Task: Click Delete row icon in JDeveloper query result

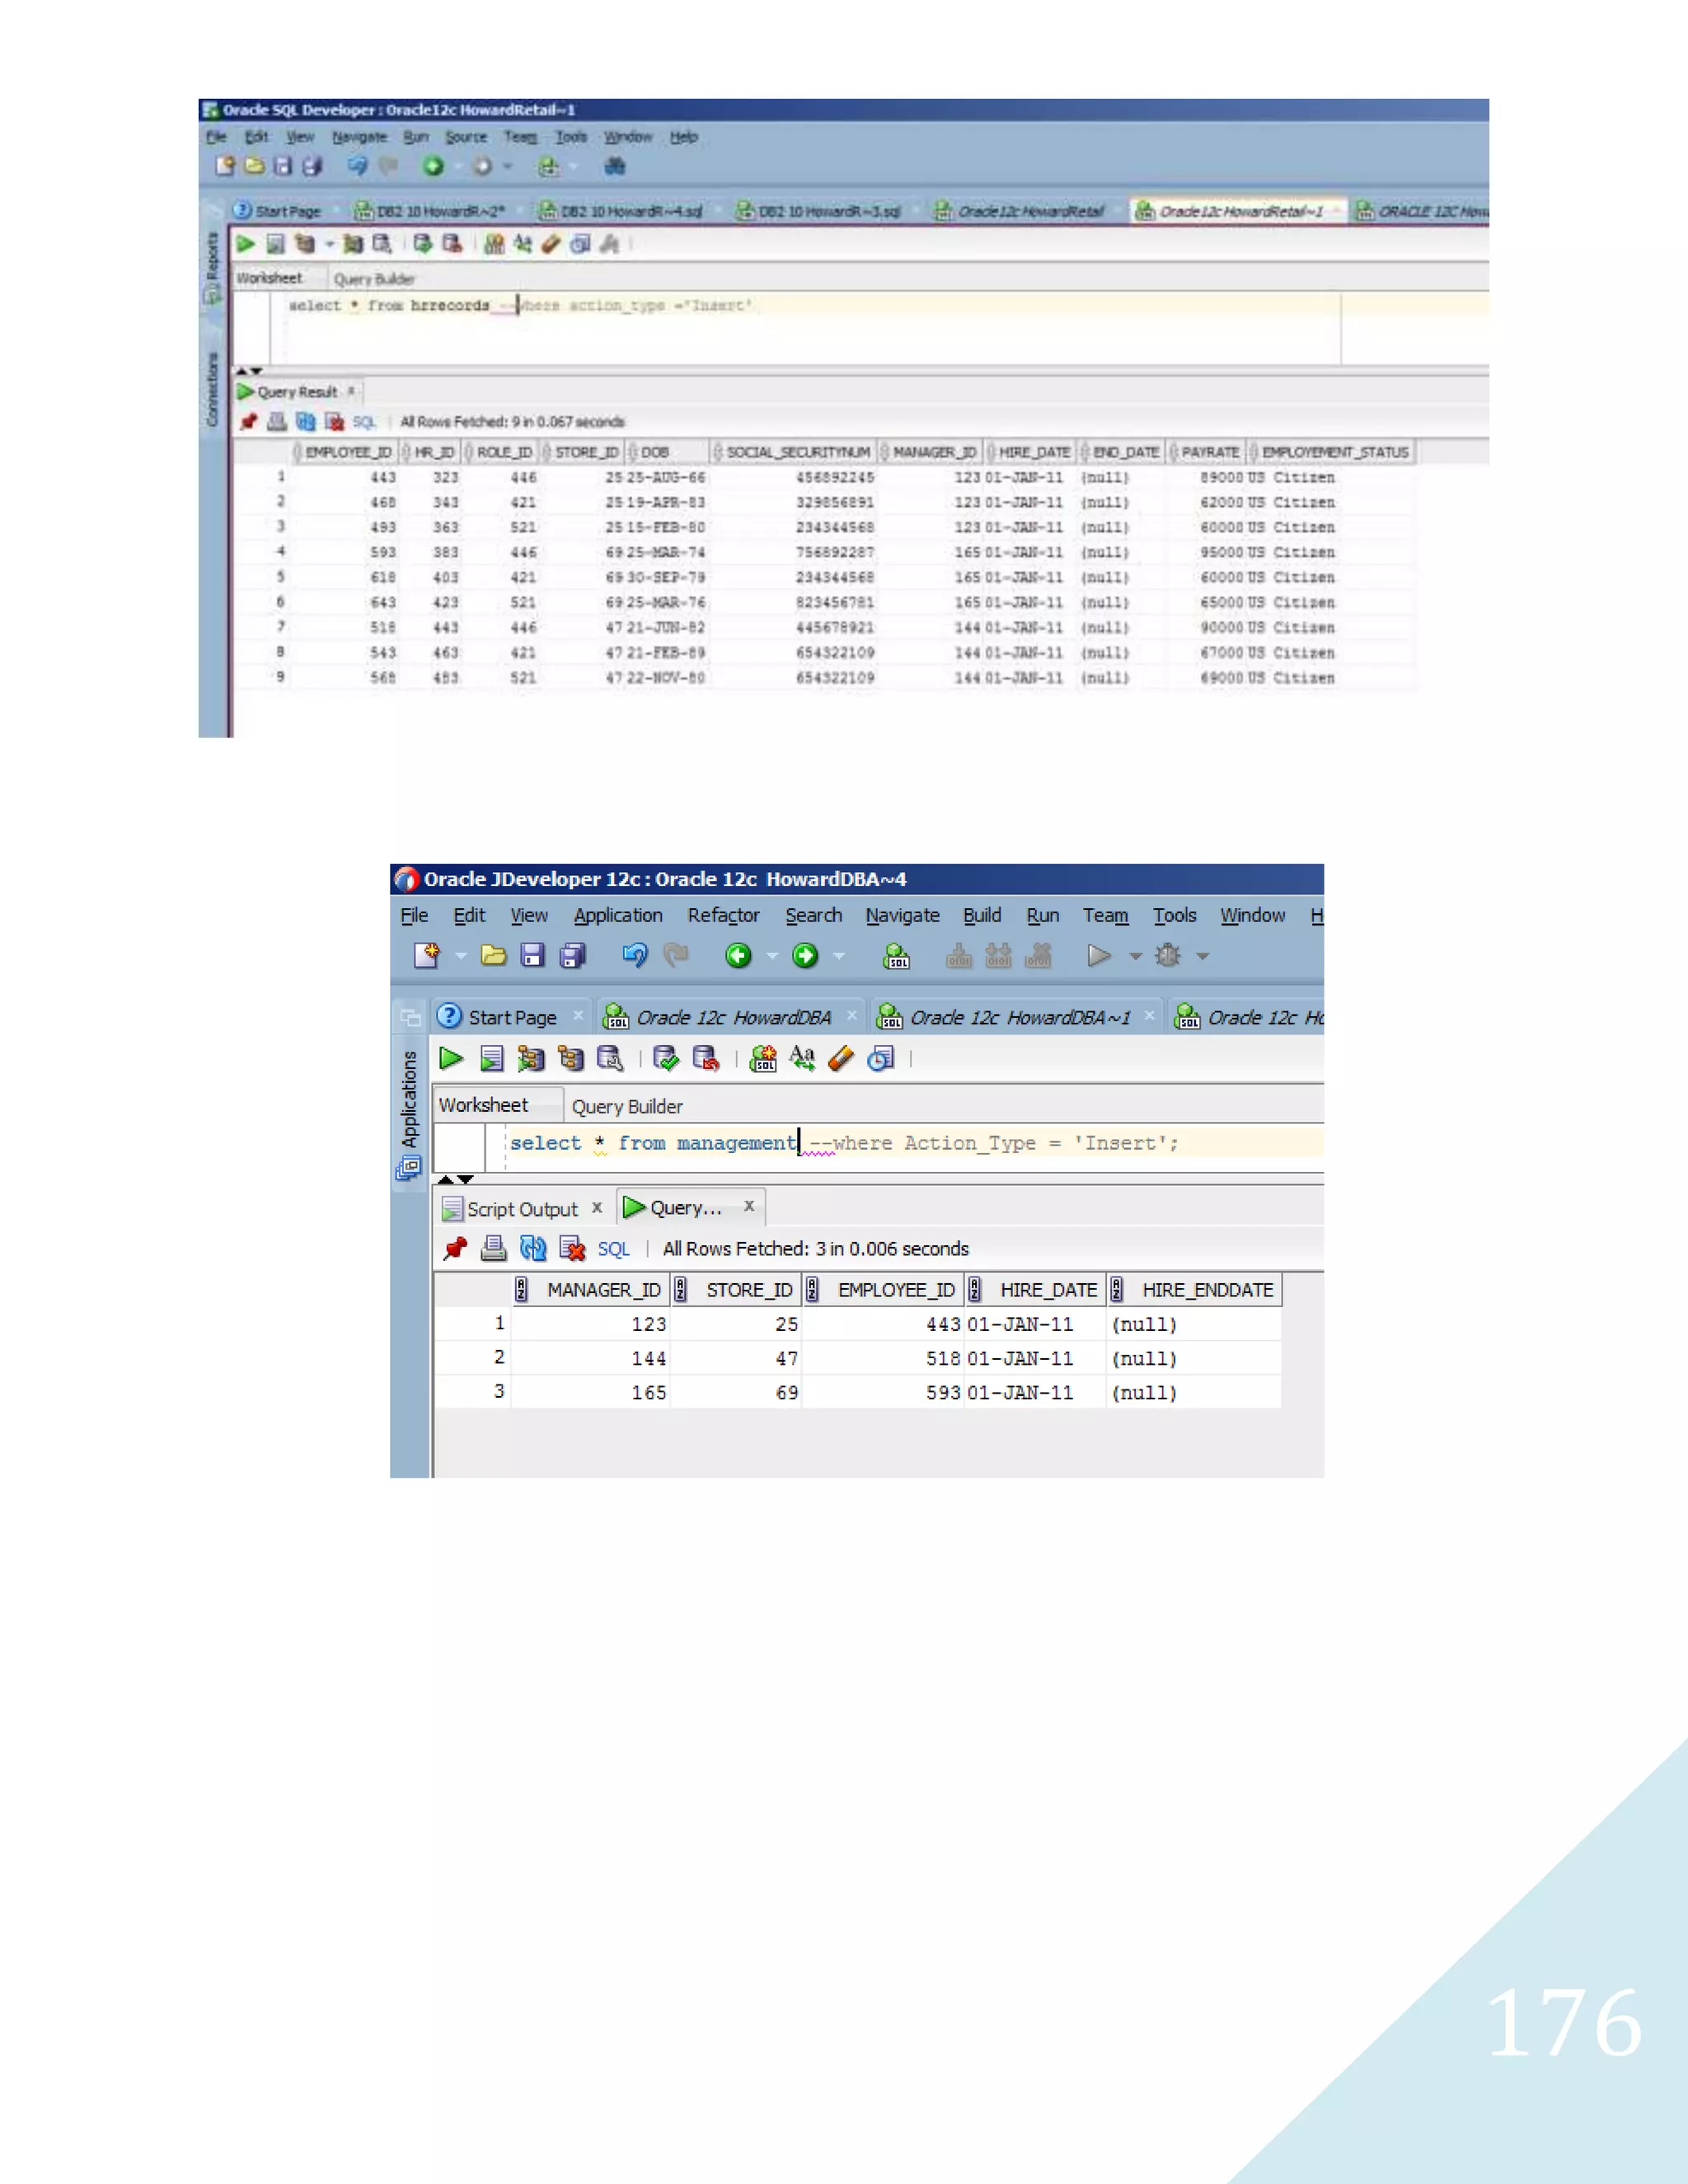Action: point(572,1248)
